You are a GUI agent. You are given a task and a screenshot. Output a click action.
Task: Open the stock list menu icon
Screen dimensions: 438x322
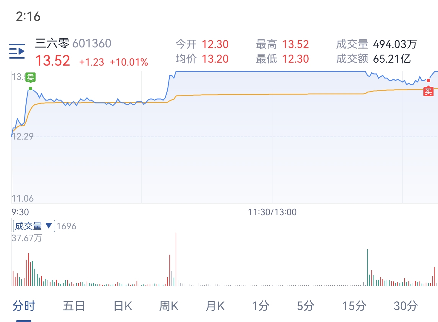tap(17, 51)
